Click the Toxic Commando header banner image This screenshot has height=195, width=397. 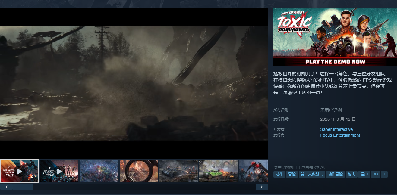[335, 37]
